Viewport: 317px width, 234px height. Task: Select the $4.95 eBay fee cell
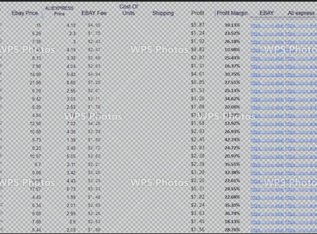[94, 25]
